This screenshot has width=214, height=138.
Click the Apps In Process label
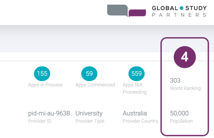pyautogui.click(x=45, y=85)
